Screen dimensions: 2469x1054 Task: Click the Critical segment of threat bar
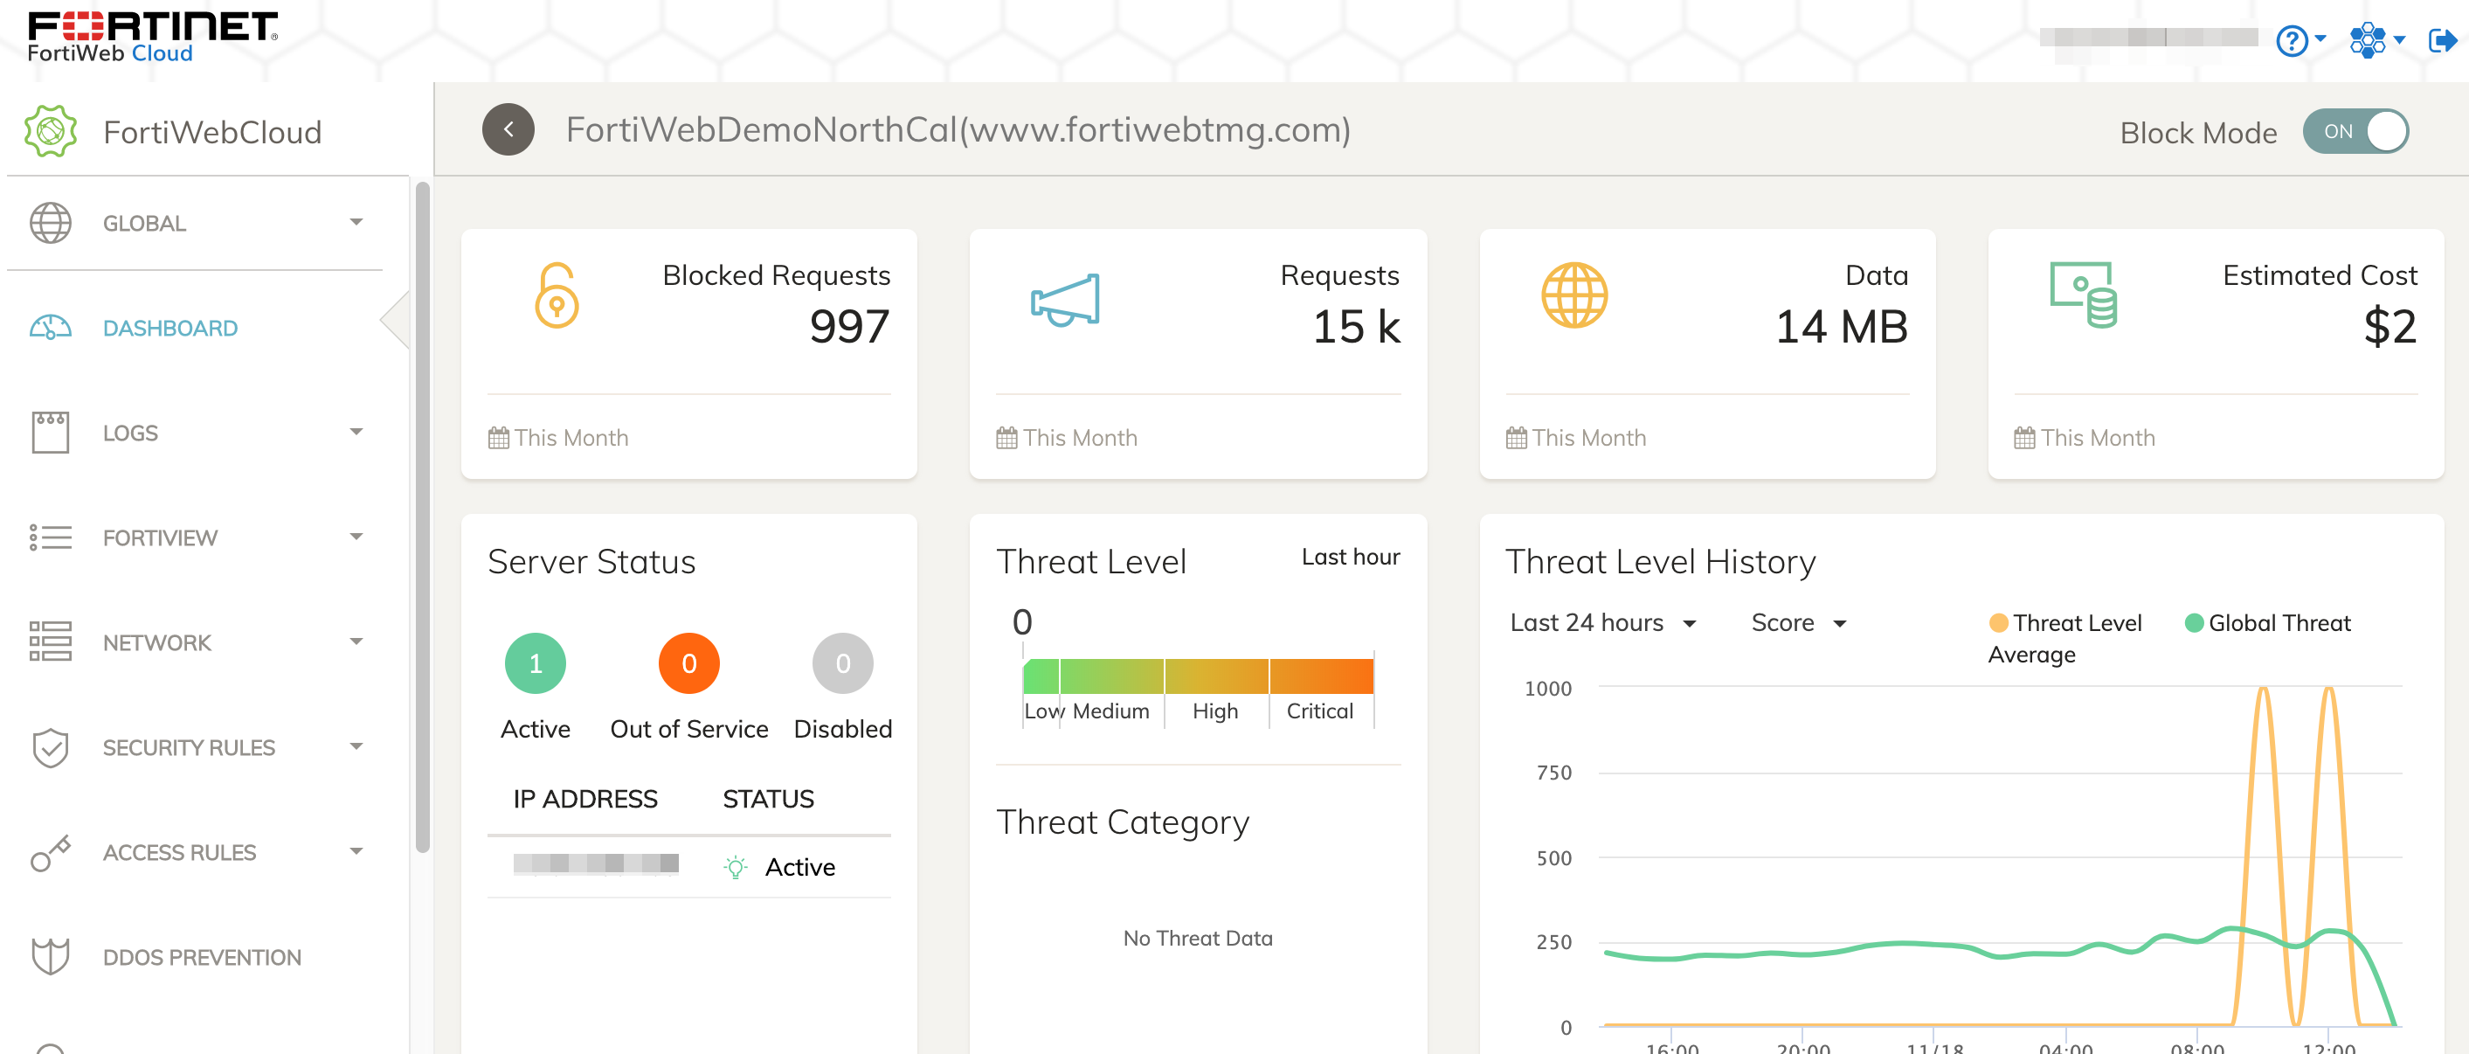tap(1321, 677)
